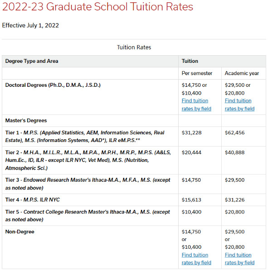This screenshot has height=270, width=268.
Task: Select the Tier 4 M.P.S. ILR NYC label
Action: click(33, 200)
